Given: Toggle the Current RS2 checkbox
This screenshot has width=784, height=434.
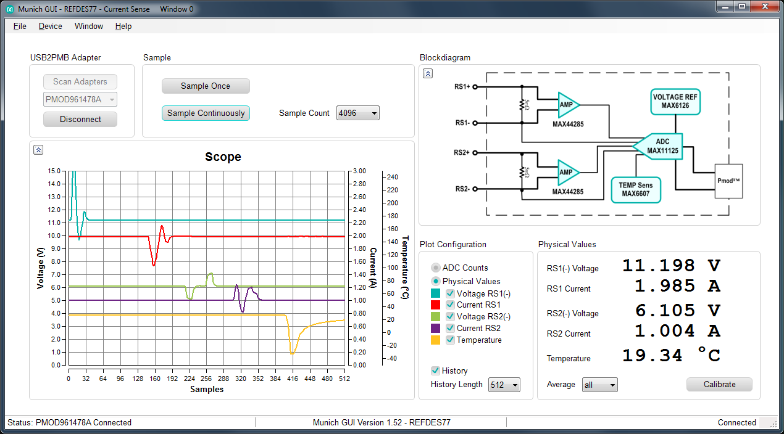Looking at the screenshot, I should 450,328.
